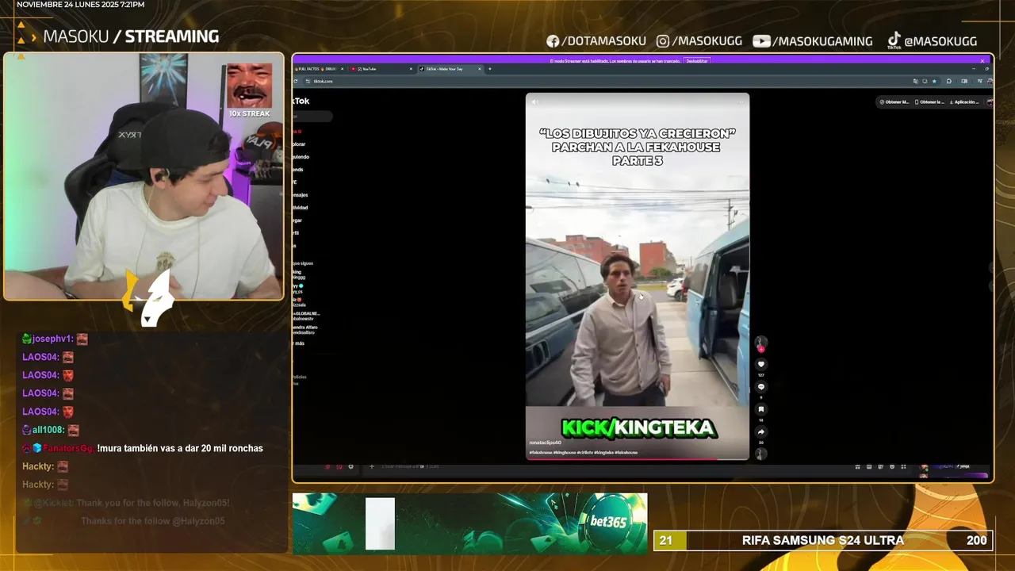The width and height of the screenshot is (1015, 571).
Task: Switch to the FULL FACTOS tab
Action: point(320,69)
